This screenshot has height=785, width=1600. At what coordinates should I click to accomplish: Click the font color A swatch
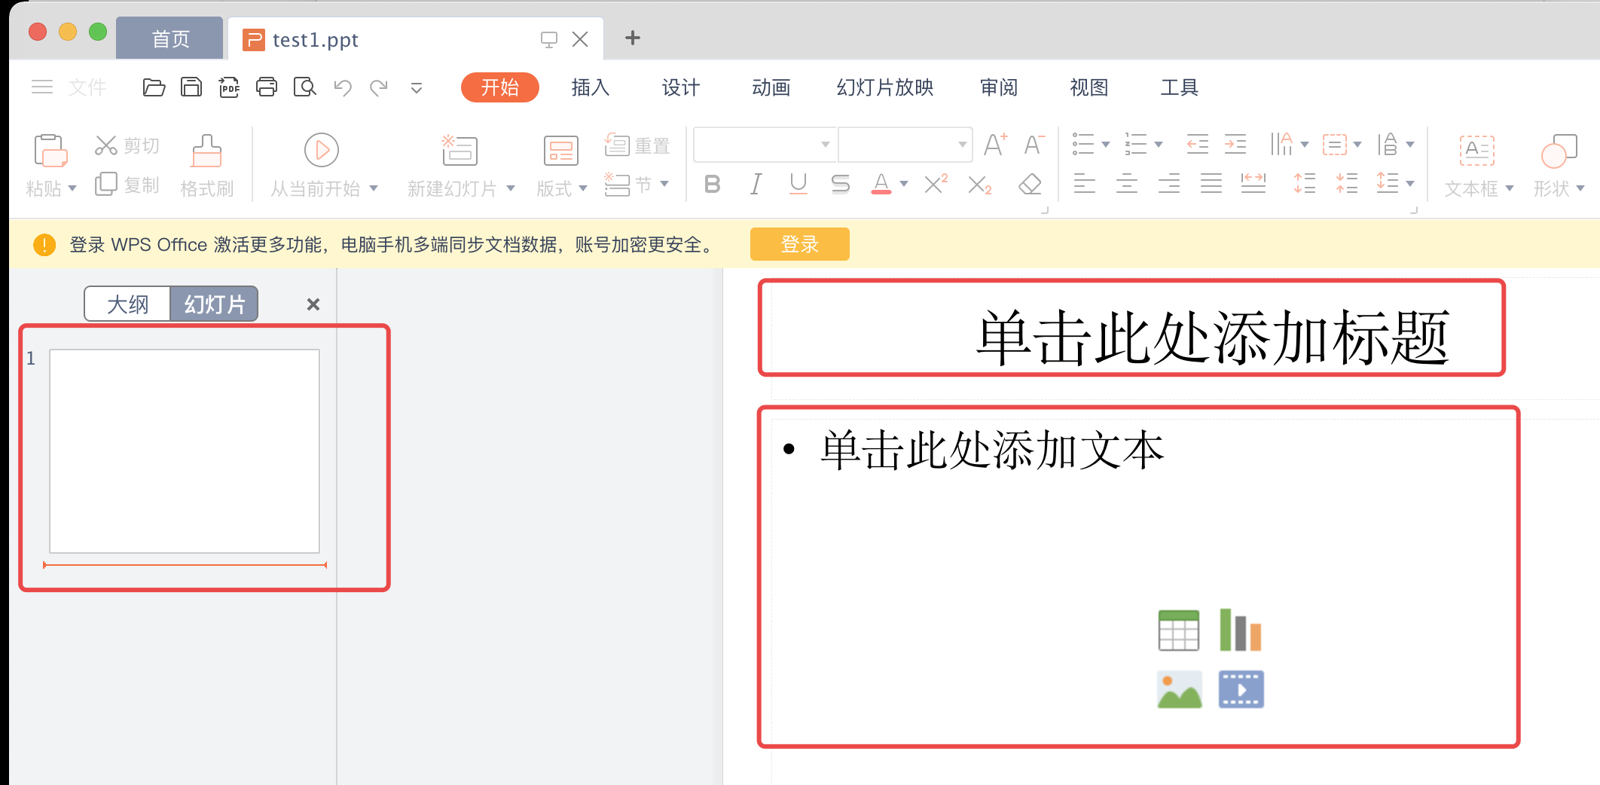coord(881,184)
